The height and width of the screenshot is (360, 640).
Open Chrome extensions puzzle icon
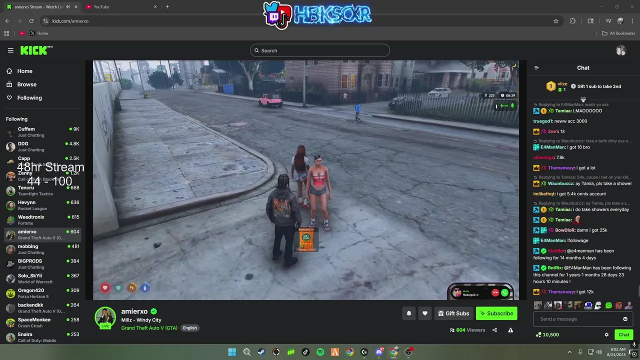pos(573,21)
